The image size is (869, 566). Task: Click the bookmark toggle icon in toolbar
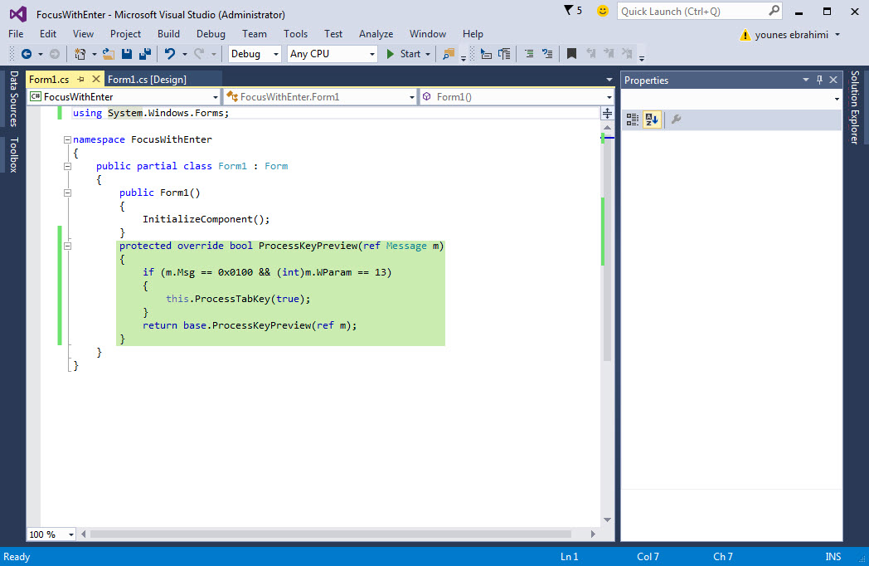click(571, 54)
